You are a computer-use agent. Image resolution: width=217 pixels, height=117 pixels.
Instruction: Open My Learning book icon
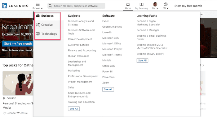coord(141,4)
